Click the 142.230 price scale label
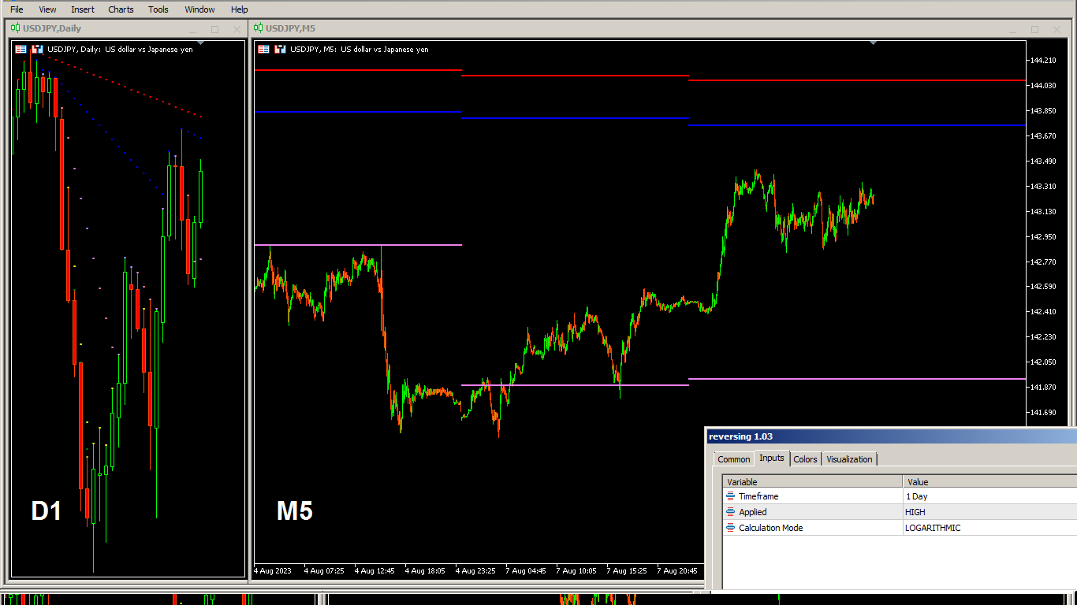 click(x=1043, y=337)
